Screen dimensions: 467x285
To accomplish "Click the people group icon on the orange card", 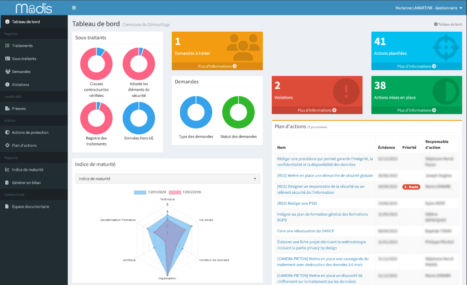I will point(243,47).
